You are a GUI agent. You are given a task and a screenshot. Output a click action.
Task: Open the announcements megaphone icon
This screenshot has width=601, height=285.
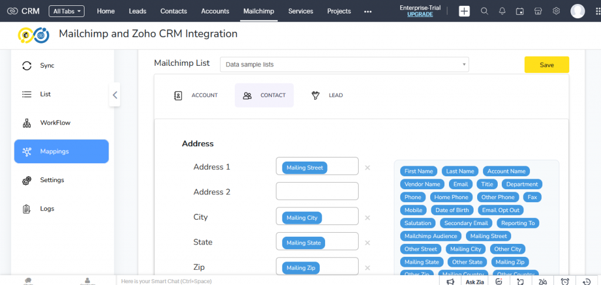(450, 281)
